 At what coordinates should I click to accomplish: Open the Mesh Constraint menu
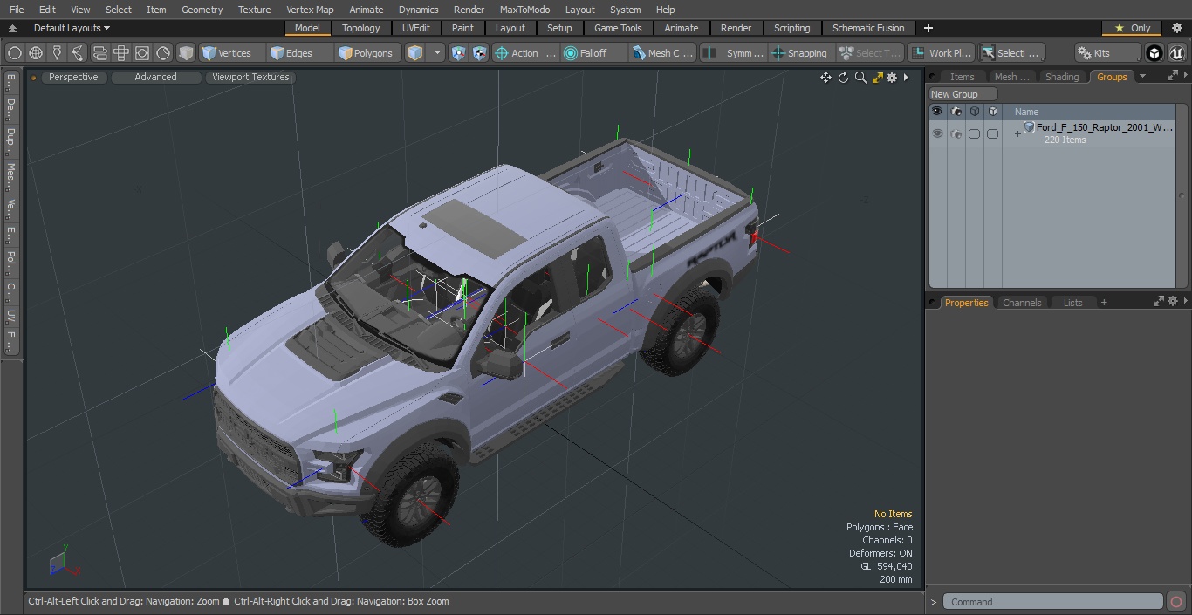coord(662,53)
